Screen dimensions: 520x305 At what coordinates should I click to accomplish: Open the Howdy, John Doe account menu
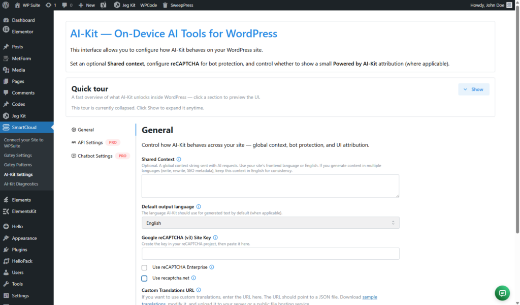[491, 5]
